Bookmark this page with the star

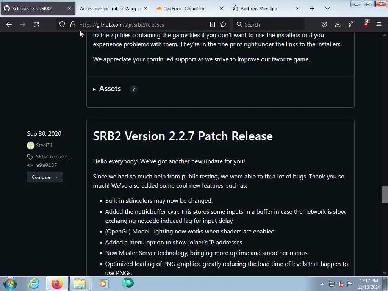pos(223,24)
